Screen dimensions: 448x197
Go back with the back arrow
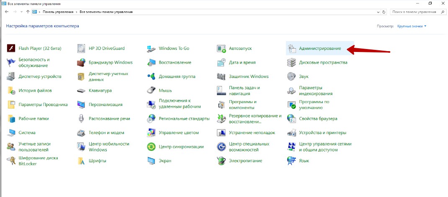pyautogui.click(x=7, y=12)
